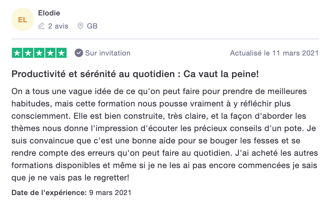The height and width of the screenshot is (202, 327).
Task: Click the location pin icon
Action: pyautogui.click(x=80, y=26)
